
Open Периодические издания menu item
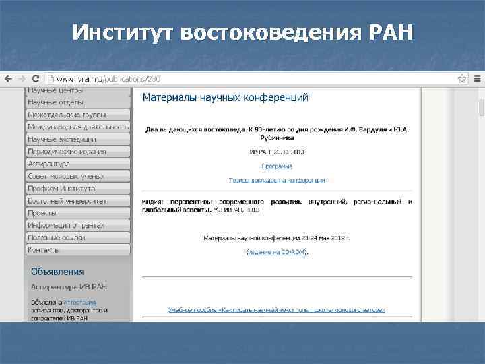[x=78, y=152]
